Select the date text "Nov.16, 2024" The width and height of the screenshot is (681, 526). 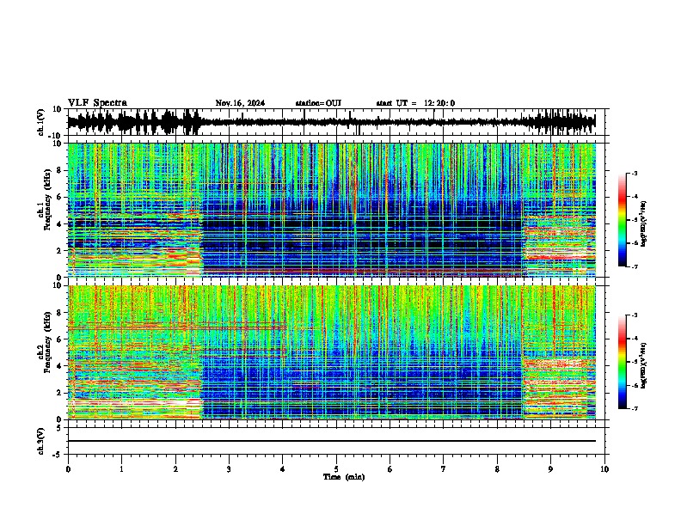tap(240, 103)
